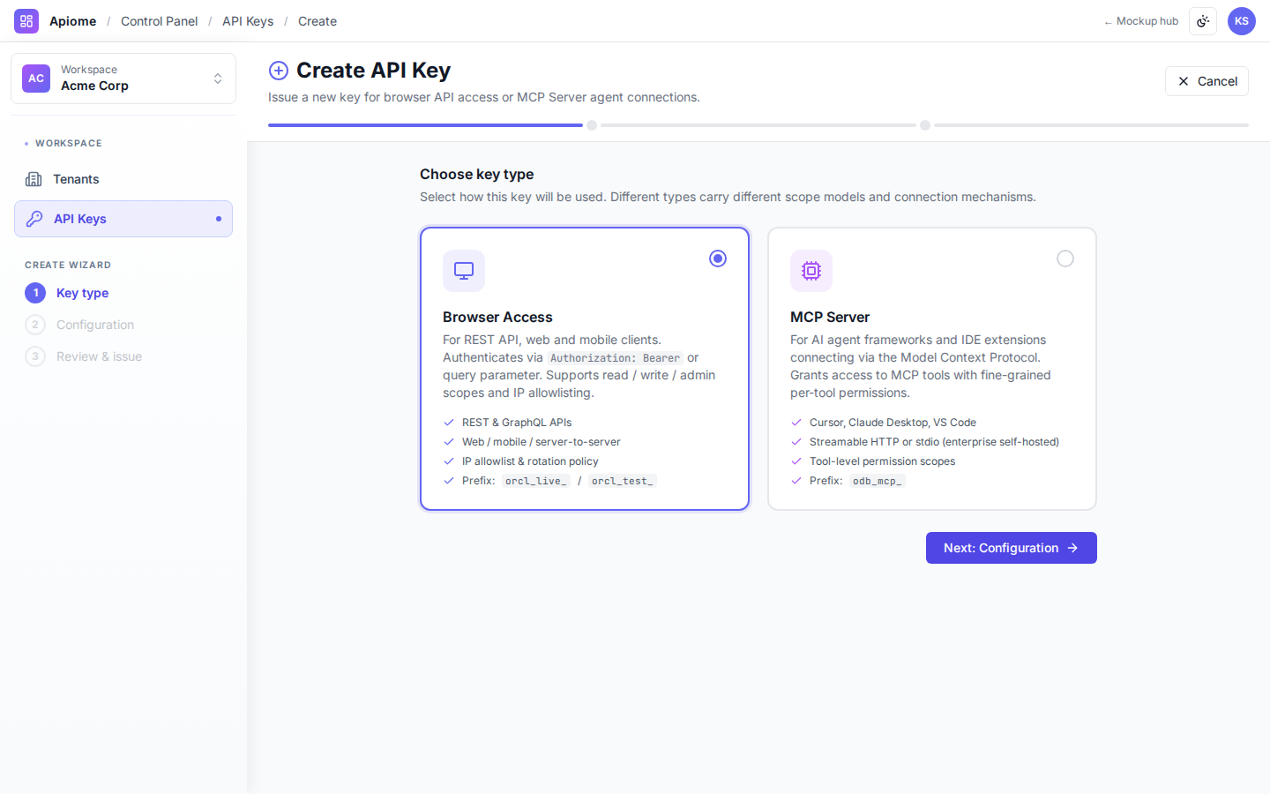Go to Review & issue wizard step
Screen dimensions: 1270x794
click(99, 356)
